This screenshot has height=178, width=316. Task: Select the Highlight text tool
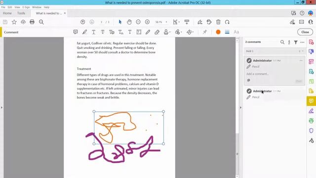coord(84,32)
